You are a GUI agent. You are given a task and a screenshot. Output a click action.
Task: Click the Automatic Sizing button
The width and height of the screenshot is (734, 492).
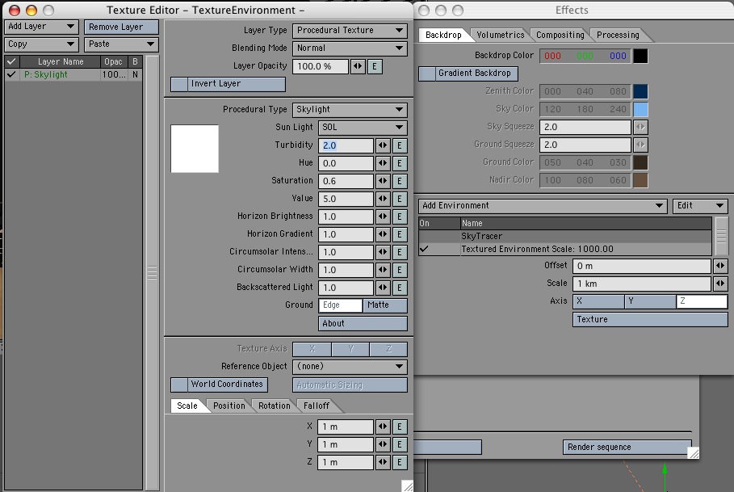350,385
